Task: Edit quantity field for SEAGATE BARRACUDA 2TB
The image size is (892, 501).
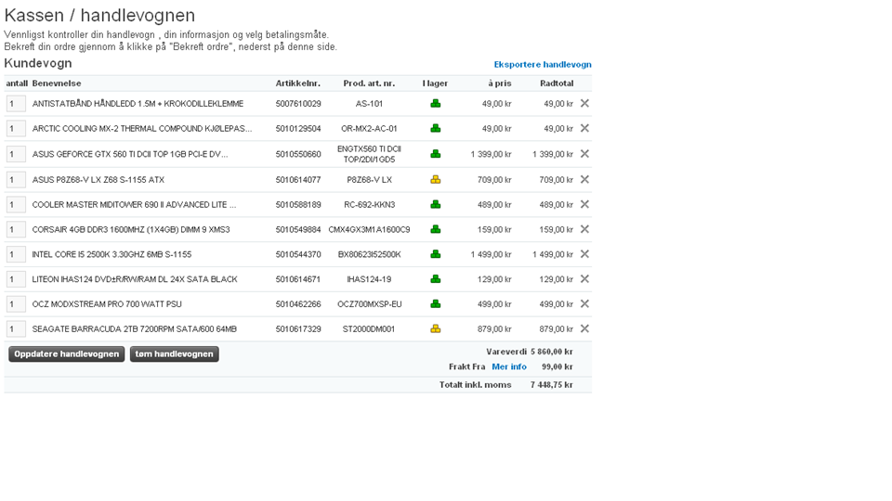Action: (16, 328)
